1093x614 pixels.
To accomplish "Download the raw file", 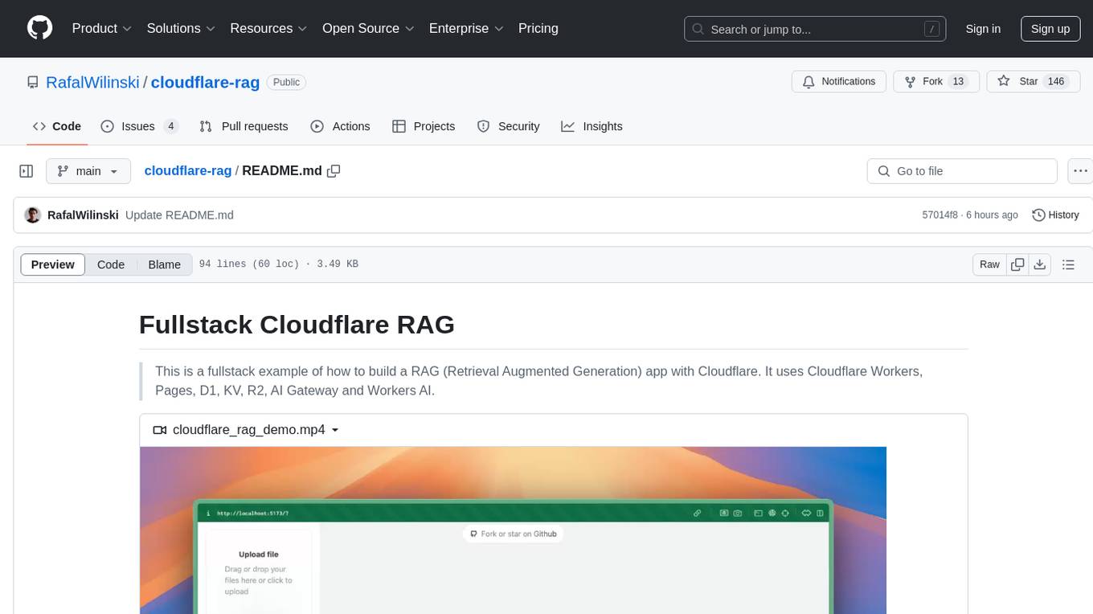I will click(x=1040, y=264).
